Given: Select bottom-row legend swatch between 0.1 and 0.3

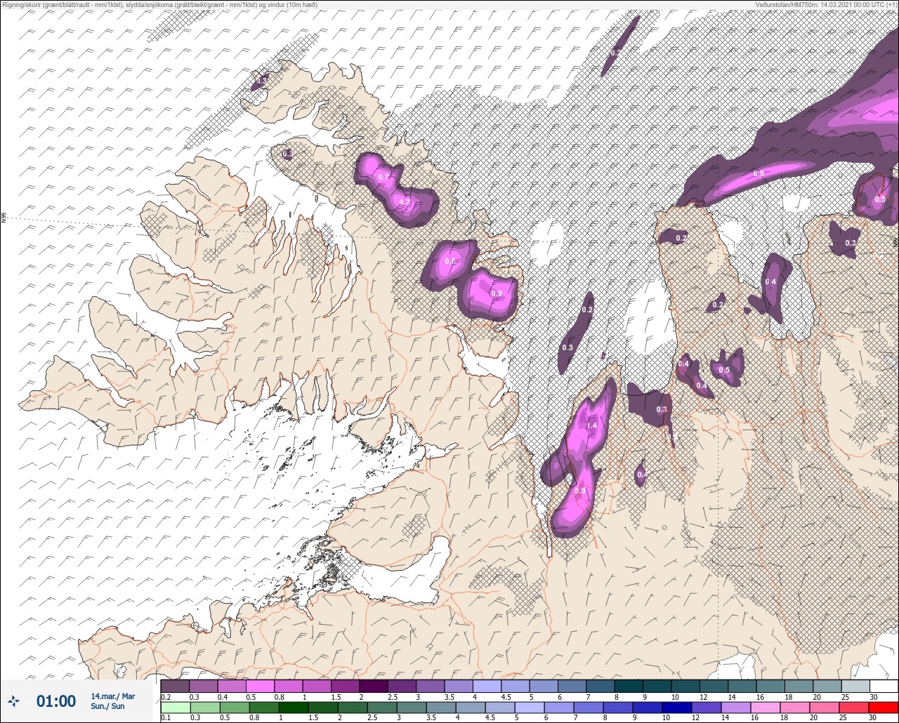Looking at the screenshot, I should coord(175,707).
